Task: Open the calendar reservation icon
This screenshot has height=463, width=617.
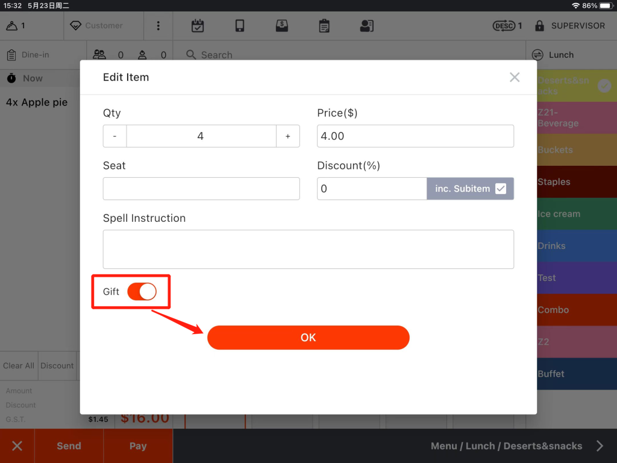Action: (198, 26)
